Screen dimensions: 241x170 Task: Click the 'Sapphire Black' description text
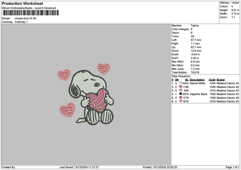[198, 94]
